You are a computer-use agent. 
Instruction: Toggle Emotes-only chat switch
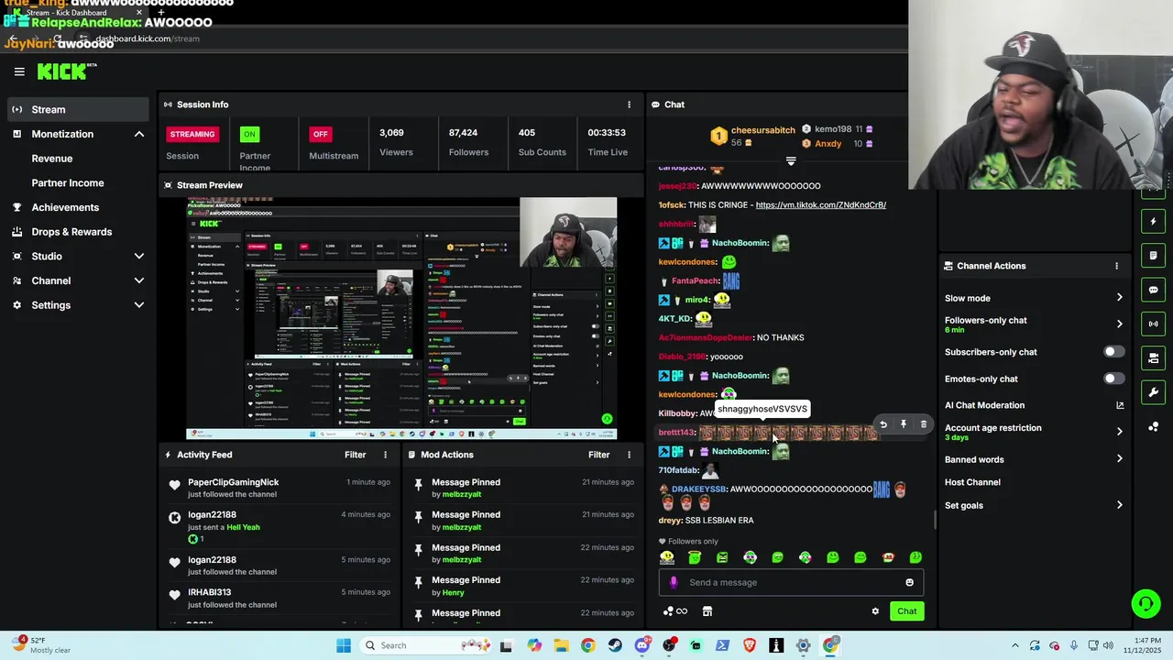1114,379
